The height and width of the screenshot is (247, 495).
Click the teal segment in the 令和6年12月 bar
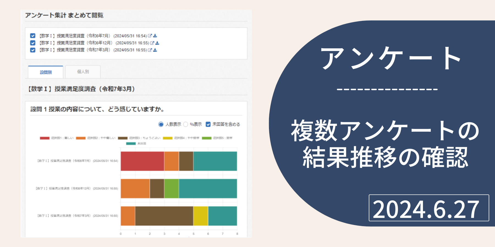coord(208,189)
